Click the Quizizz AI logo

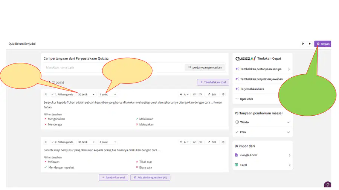[x=246, y=58]
